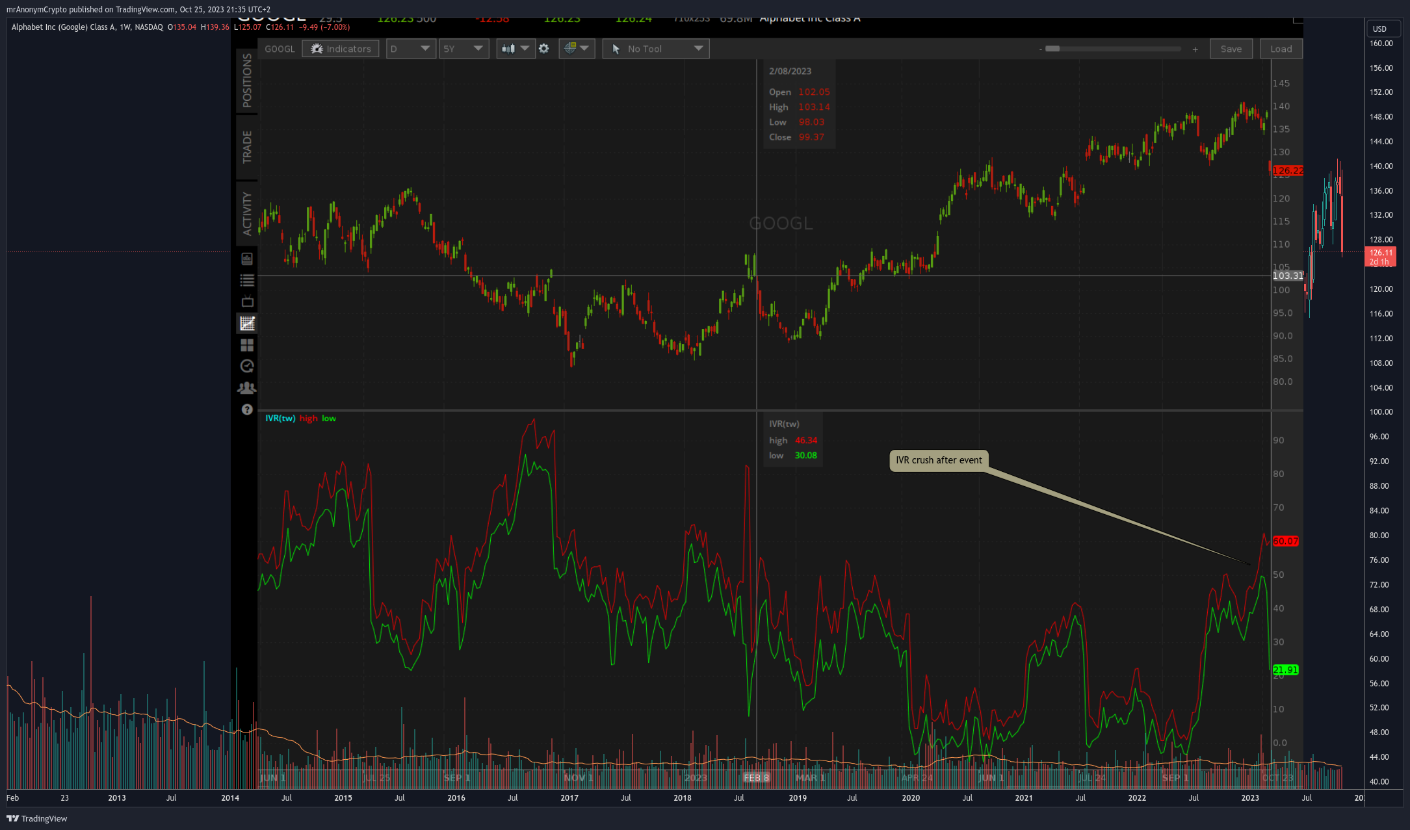This screenshot has width=1410, height=830.
Task: Click the GOOGL symbol field
Action: (x=280, y=49)
